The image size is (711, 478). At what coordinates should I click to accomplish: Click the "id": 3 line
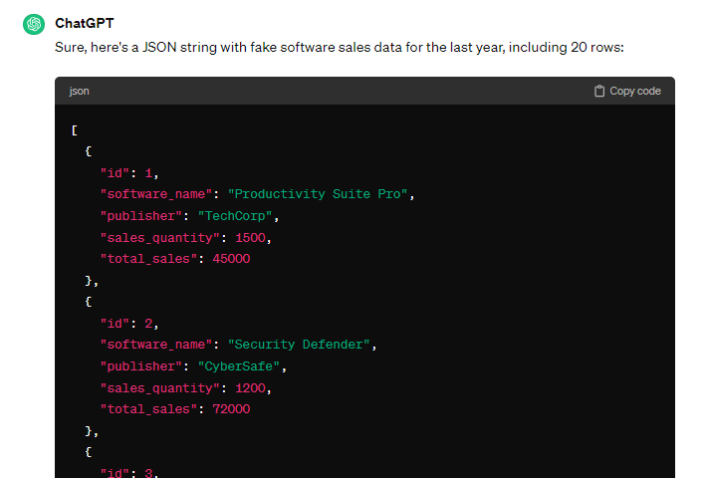(x=129, y=473)
